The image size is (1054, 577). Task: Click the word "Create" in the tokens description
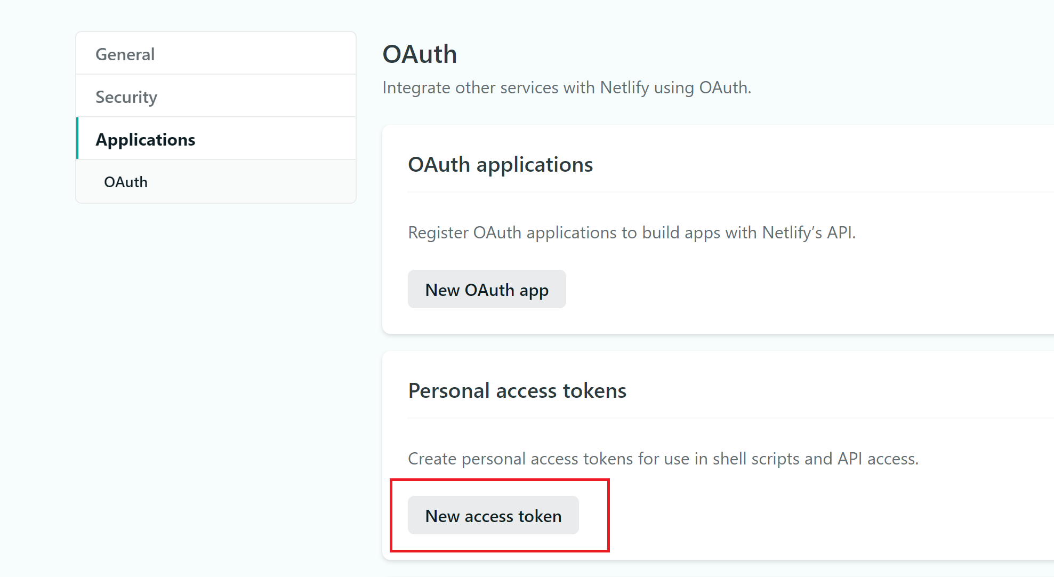(432, 459)
